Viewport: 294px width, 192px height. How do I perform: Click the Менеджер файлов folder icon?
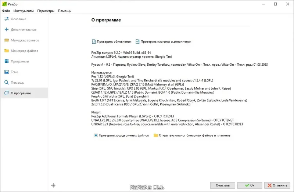6,51
